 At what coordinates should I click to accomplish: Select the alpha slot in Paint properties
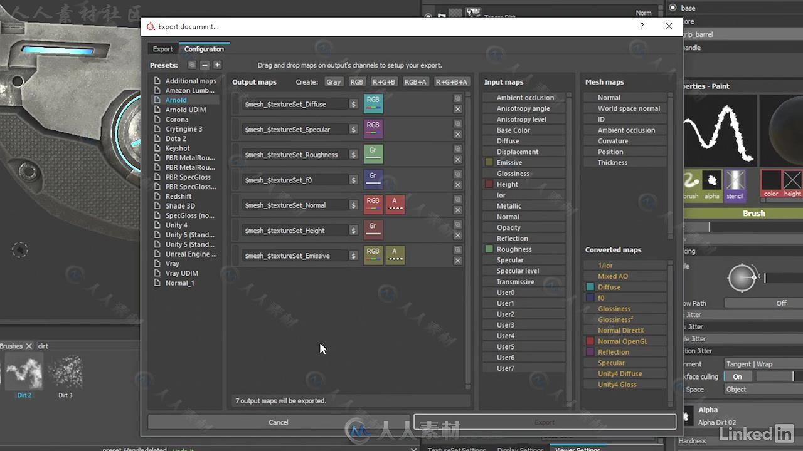tap(712, 184)
